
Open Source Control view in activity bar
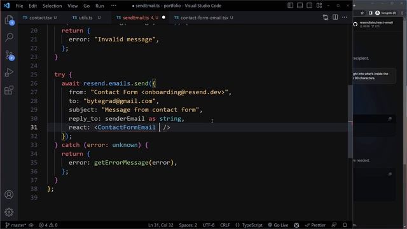tap(10, 55)
